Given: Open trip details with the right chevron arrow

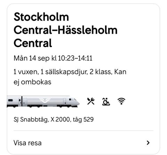Looking at the screenshot, I should [148, 143].
